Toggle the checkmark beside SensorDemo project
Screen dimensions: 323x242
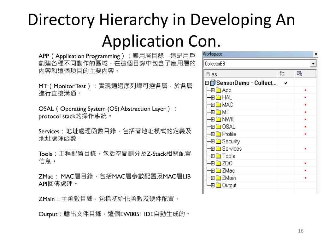point(286,83)
